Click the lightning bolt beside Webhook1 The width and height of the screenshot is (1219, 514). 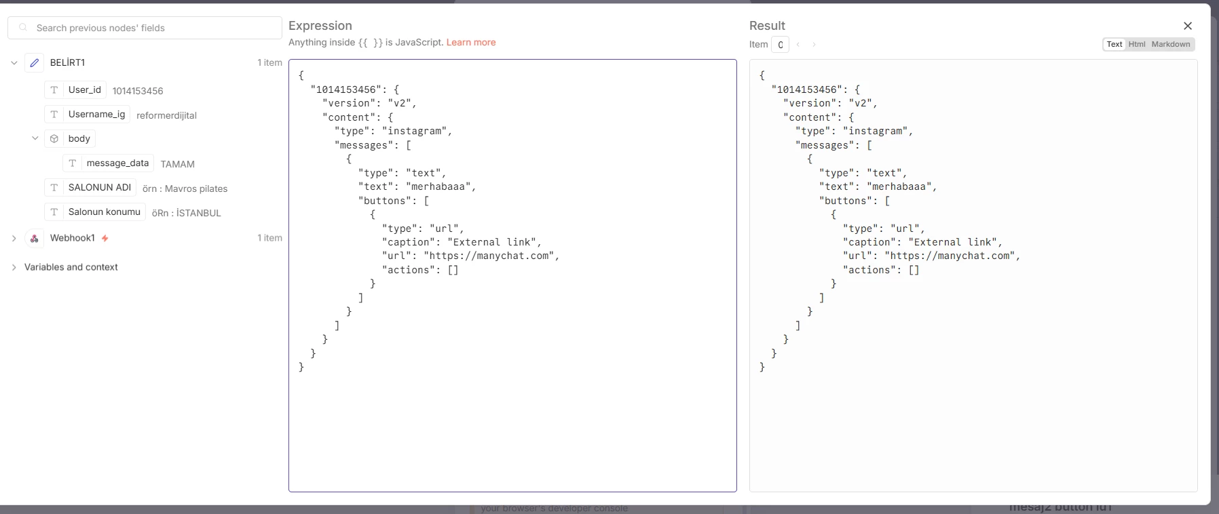tap(105, 238)
